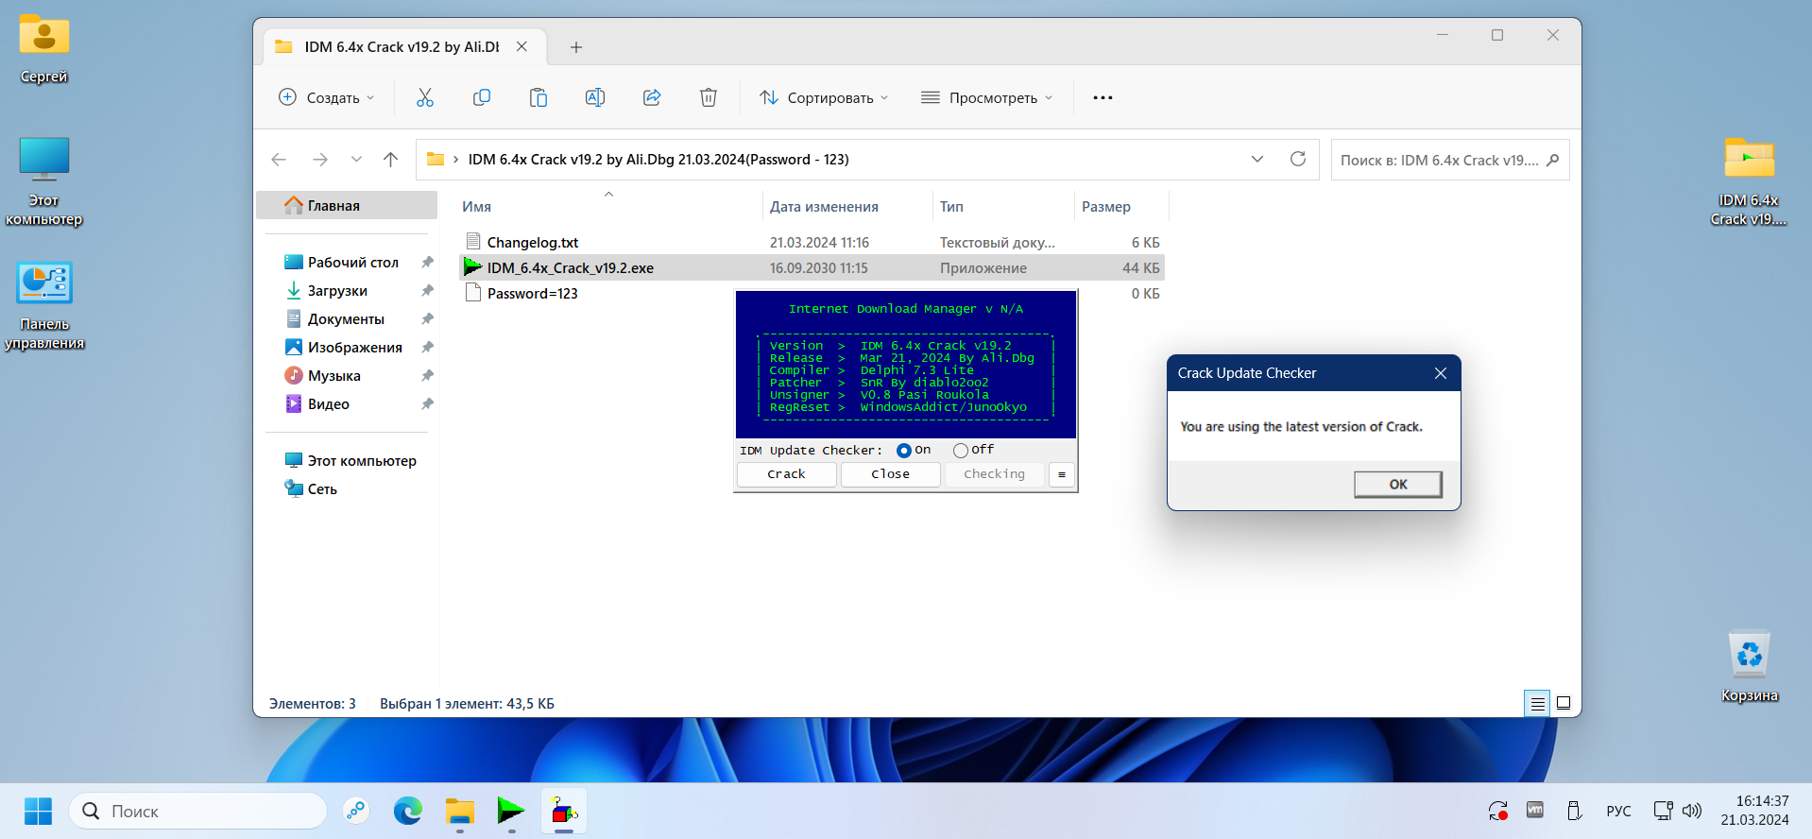
Task: Refresh the current folder view
Action: 1298,159
